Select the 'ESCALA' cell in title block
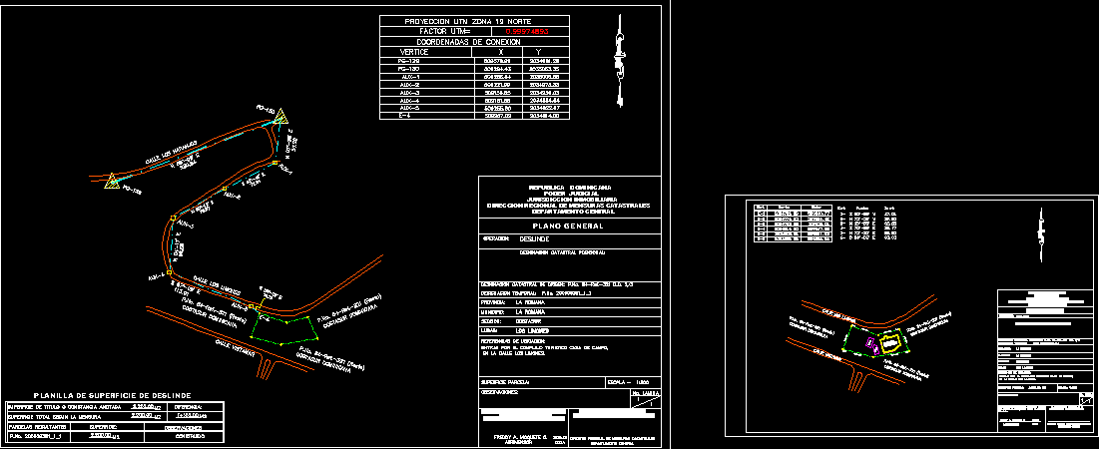Screen dimensions: 1099x449 coord(632,382)
